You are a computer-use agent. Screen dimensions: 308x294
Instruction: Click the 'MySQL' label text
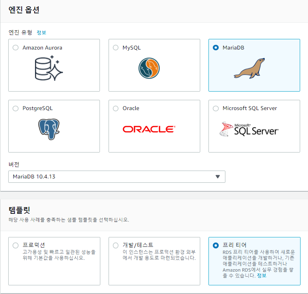[x=132, y=48]
